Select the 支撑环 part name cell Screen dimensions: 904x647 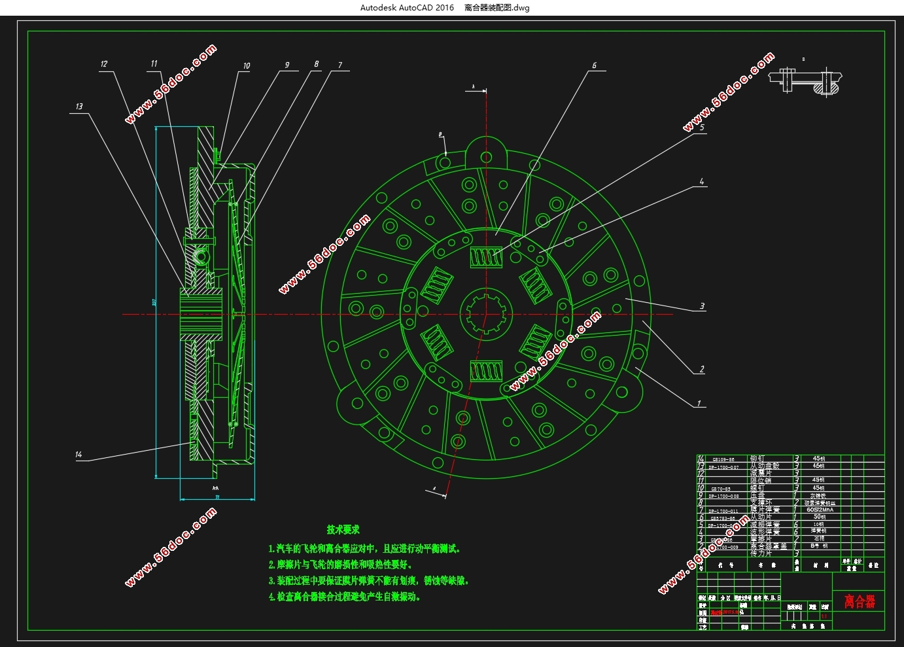click(761, 502)
